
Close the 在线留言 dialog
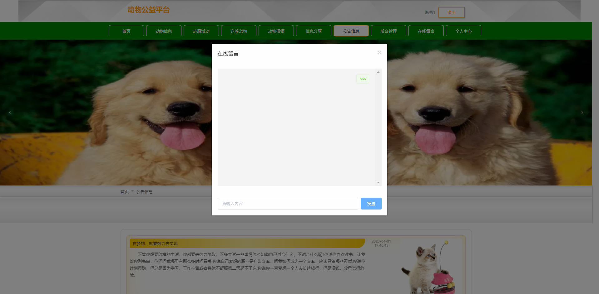point(379,53)
